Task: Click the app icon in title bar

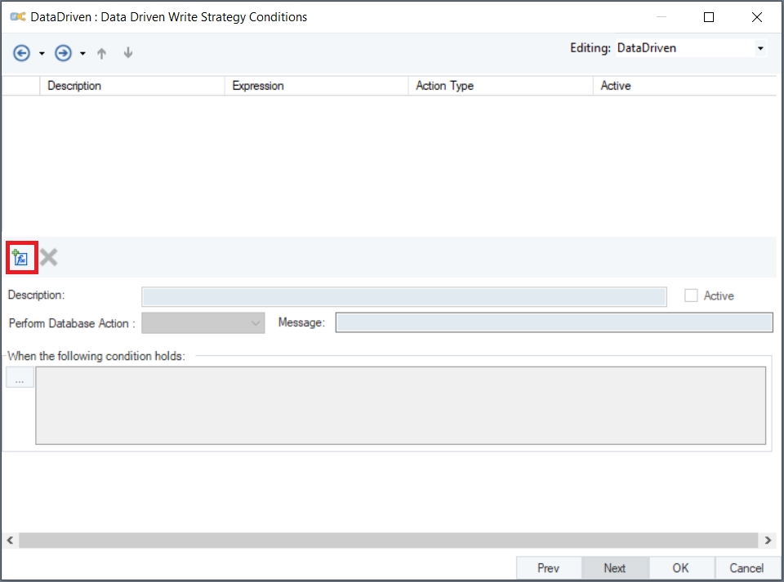Action: click(17, 16)
